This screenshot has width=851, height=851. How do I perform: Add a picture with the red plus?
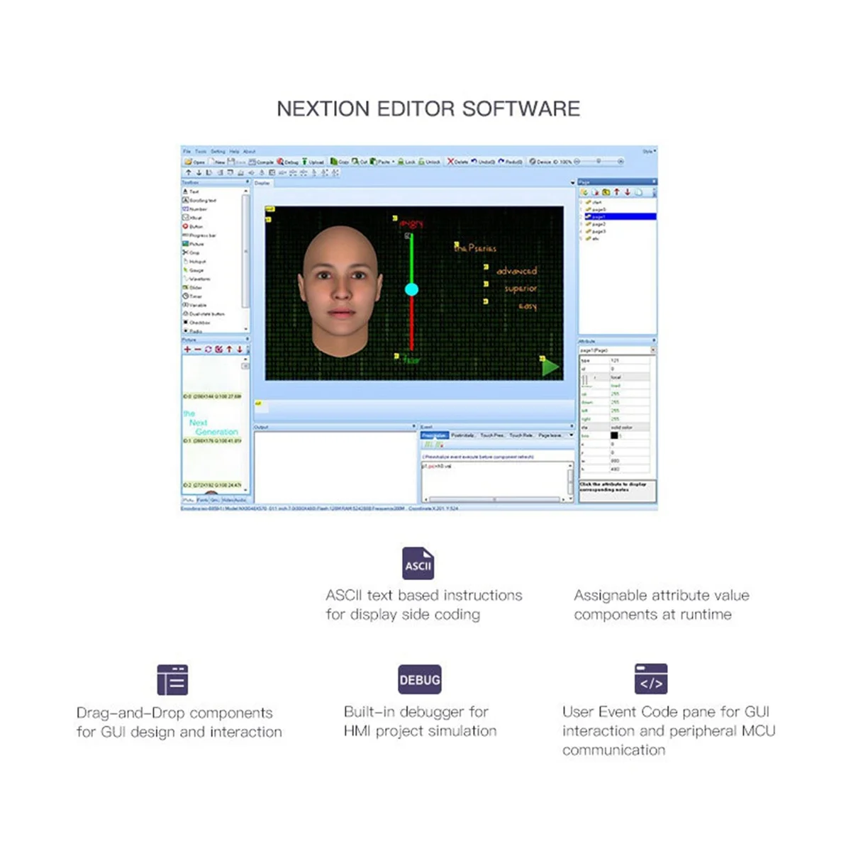[188, 349]
